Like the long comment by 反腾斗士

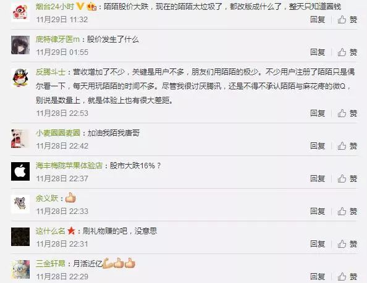point(347,113)
